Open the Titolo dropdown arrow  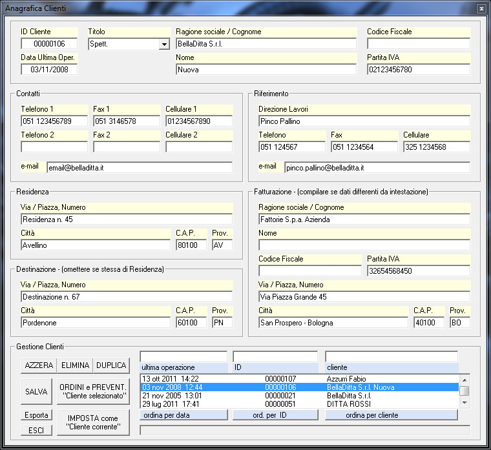click(x=163, y=44)
